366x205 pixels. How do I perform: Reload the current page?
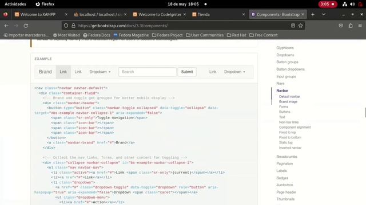tap(26, 26)
